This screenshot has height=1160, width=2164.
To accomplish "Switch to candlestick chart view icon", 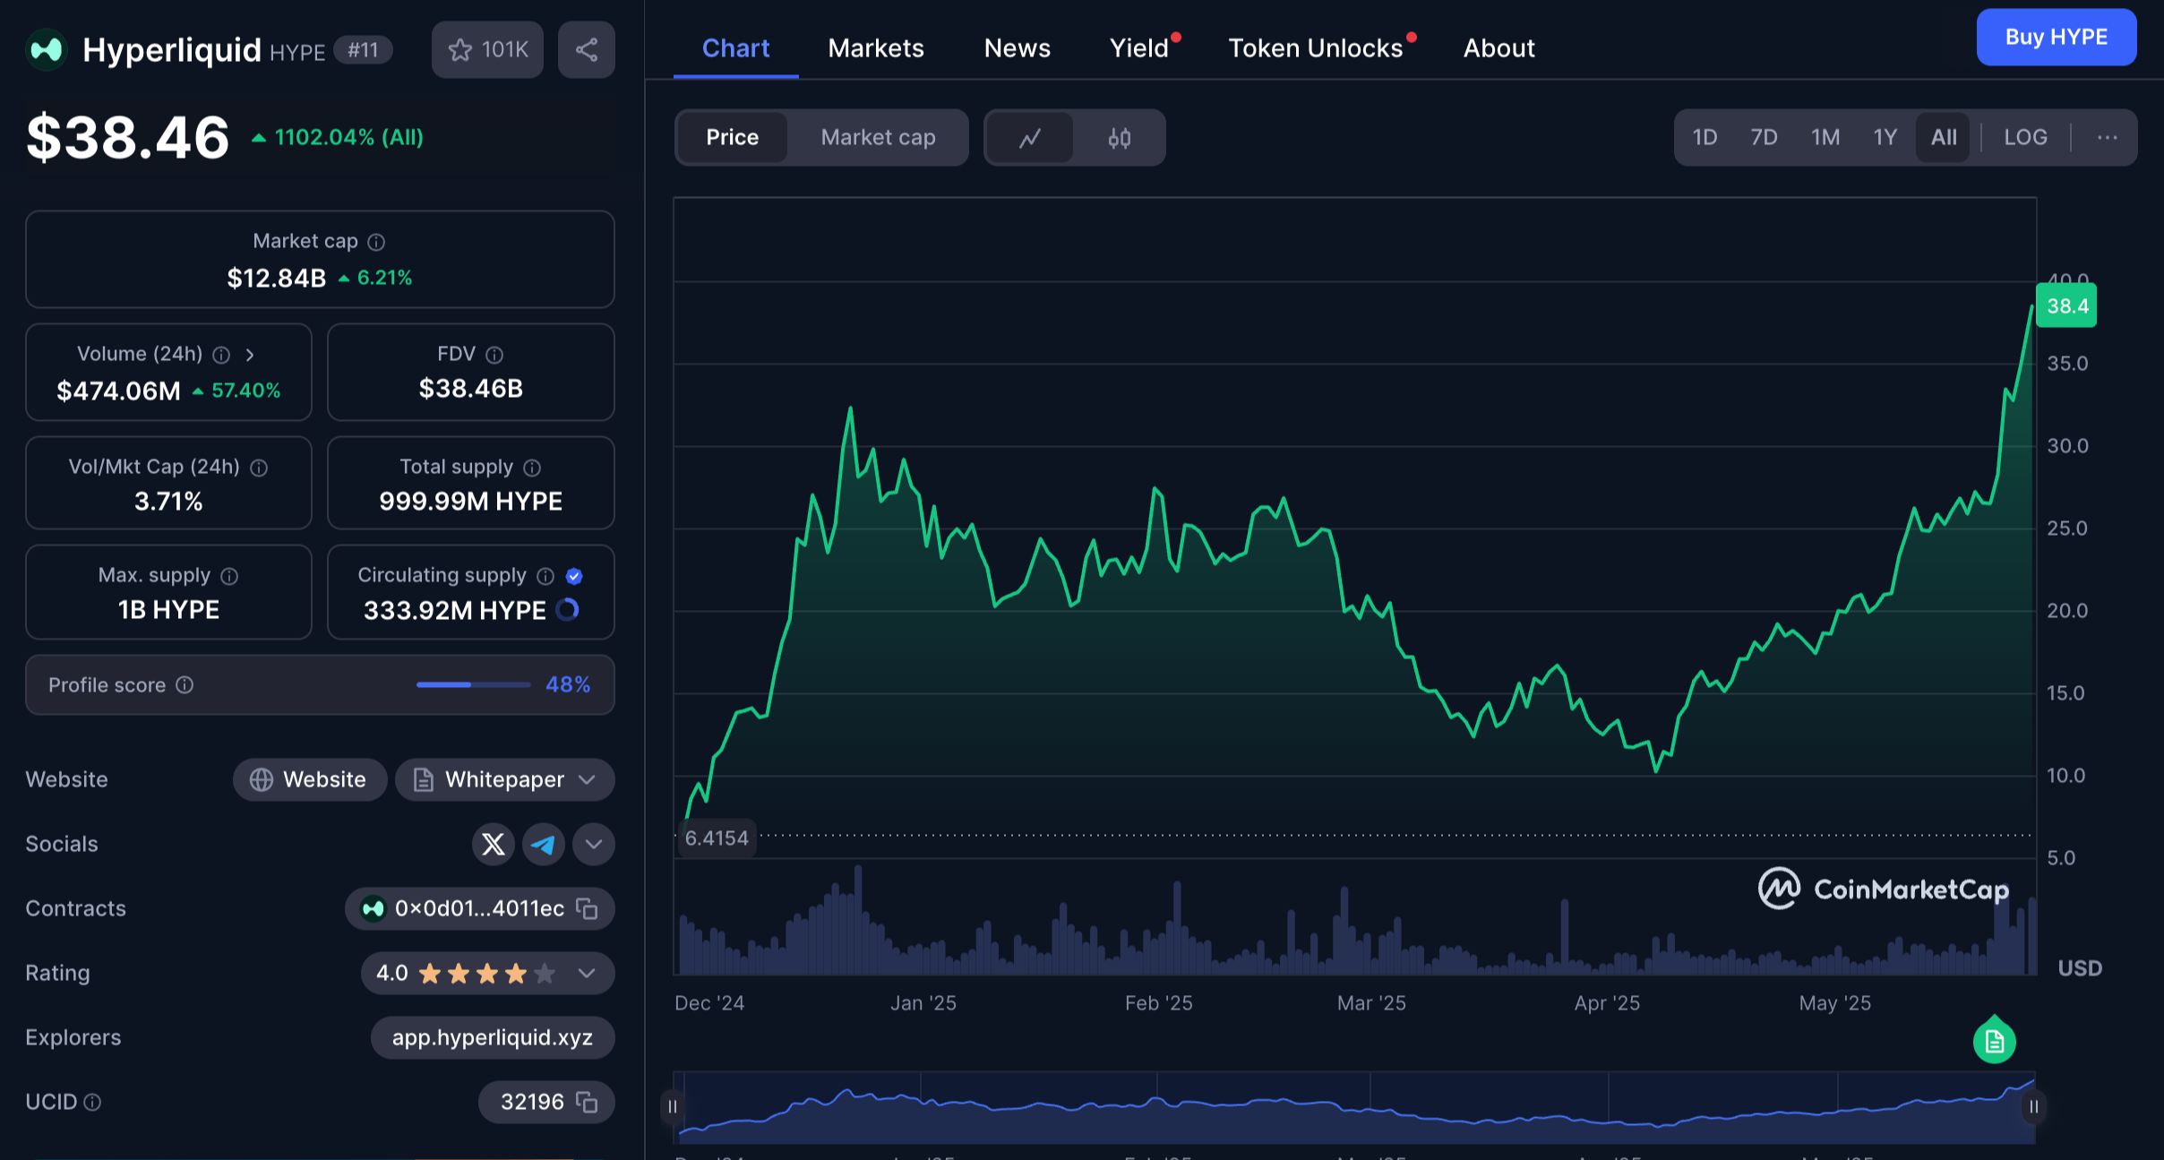I will (1119, 137).
